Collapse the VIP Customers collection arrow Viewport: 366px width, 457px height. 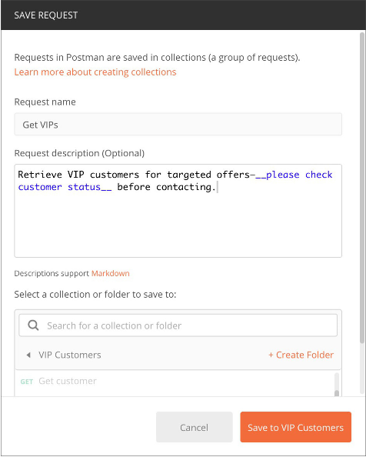[x=28, y=355]
